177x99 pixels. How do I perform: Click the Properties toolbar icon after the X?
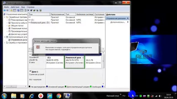pos(31,10)
